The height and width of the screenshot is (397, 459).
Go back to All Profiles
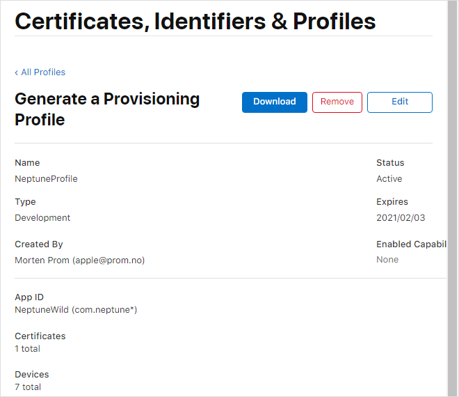[42, 72]
